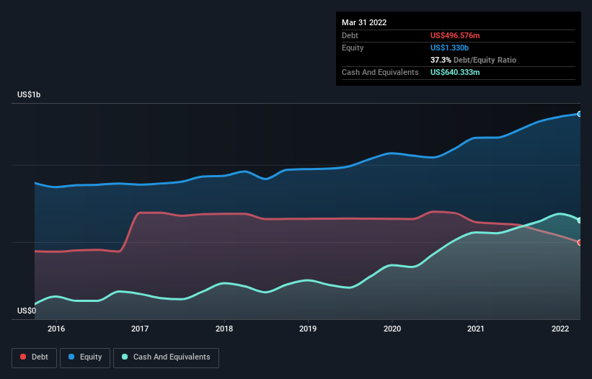Click the Debt row label in tooltip
This screenshot has width=592, height=379.
coord(350,35)
